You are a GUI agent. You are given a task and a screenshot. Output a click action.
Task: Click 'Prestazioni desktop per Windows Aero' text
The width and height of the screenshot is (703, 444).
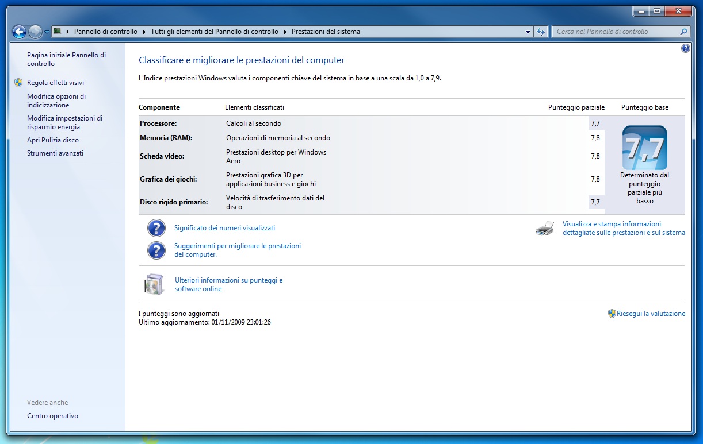[276, 156]
